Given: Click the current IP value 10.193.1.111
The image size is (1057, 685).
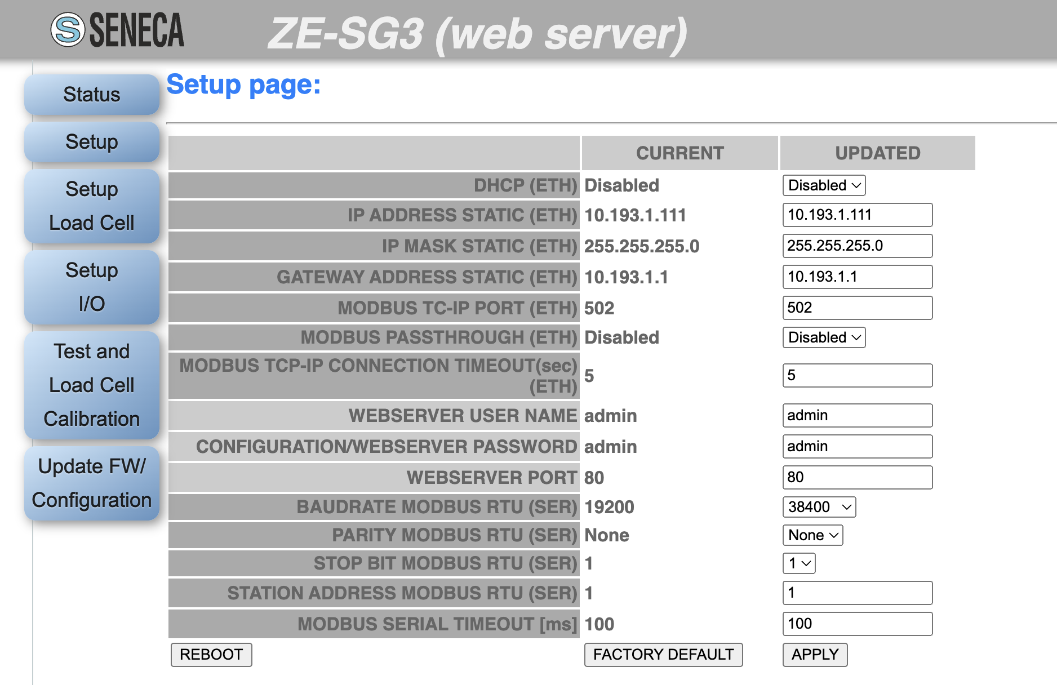Looking at the screenshot, I should coord(635,215).
